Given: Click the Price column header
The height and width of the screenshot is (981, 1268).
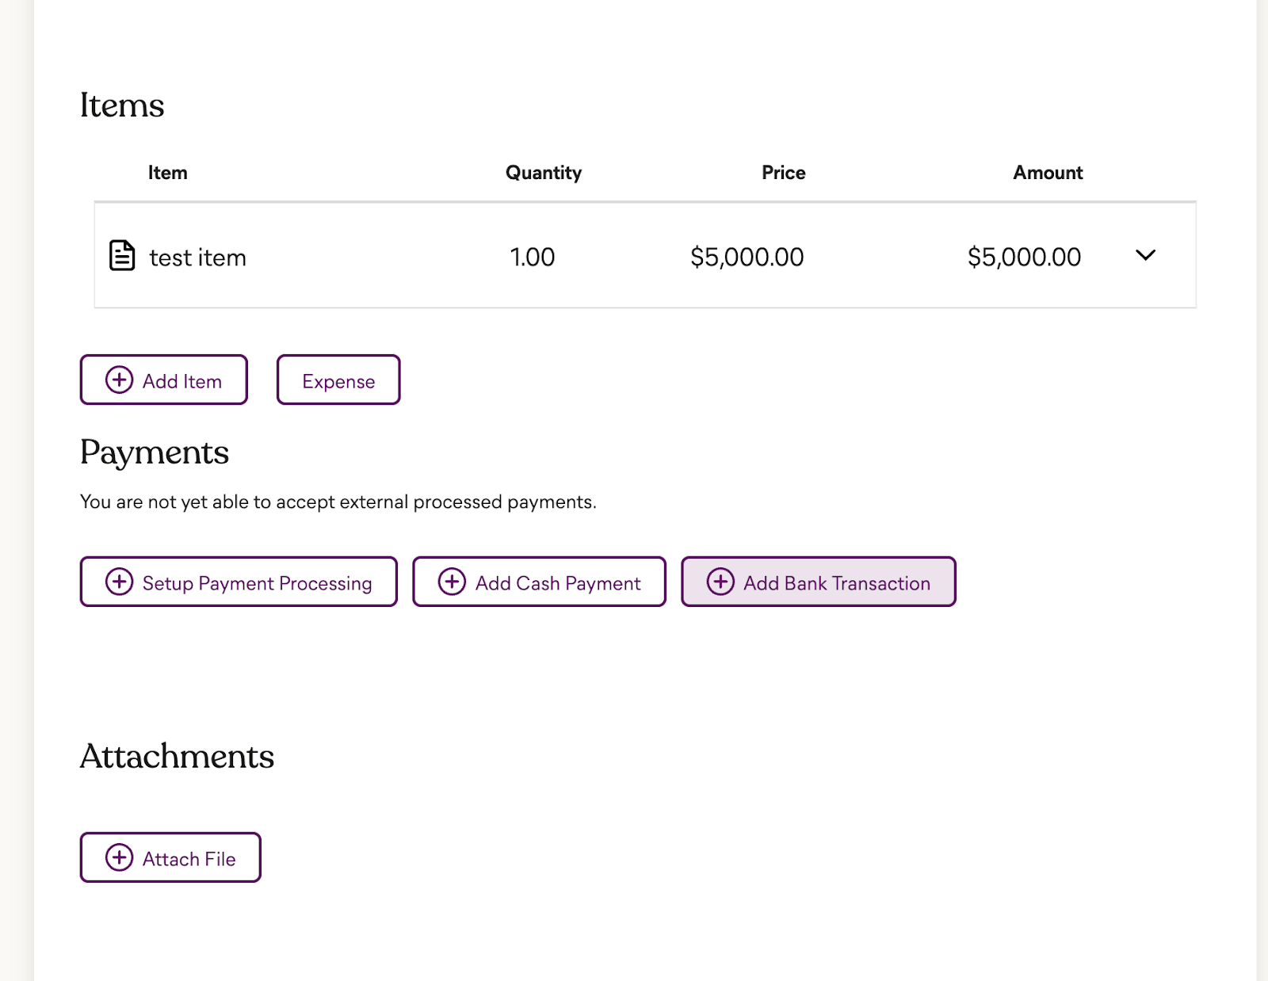Looking at the screenshot, I should (783, 173).
